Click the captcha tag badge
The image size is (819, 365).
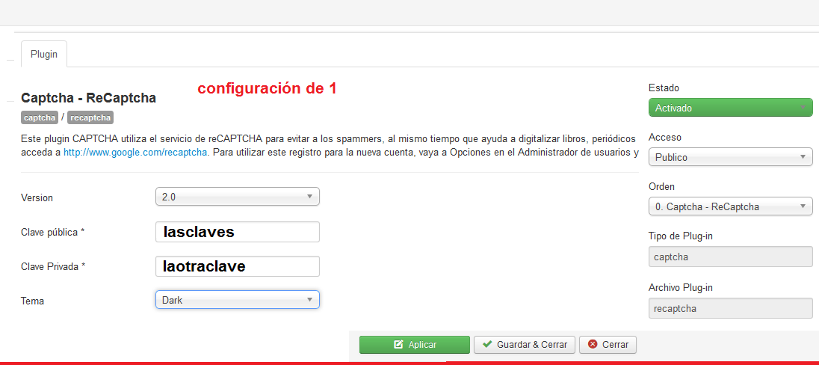coord(40,117)
